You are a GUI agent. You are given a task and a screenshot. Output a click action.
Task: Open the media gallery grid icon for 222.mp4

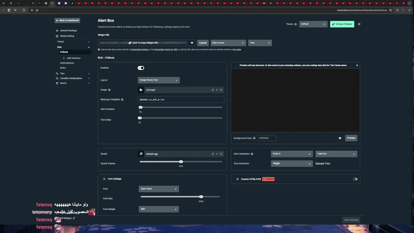pyautogui.click(x=221, y=90)
